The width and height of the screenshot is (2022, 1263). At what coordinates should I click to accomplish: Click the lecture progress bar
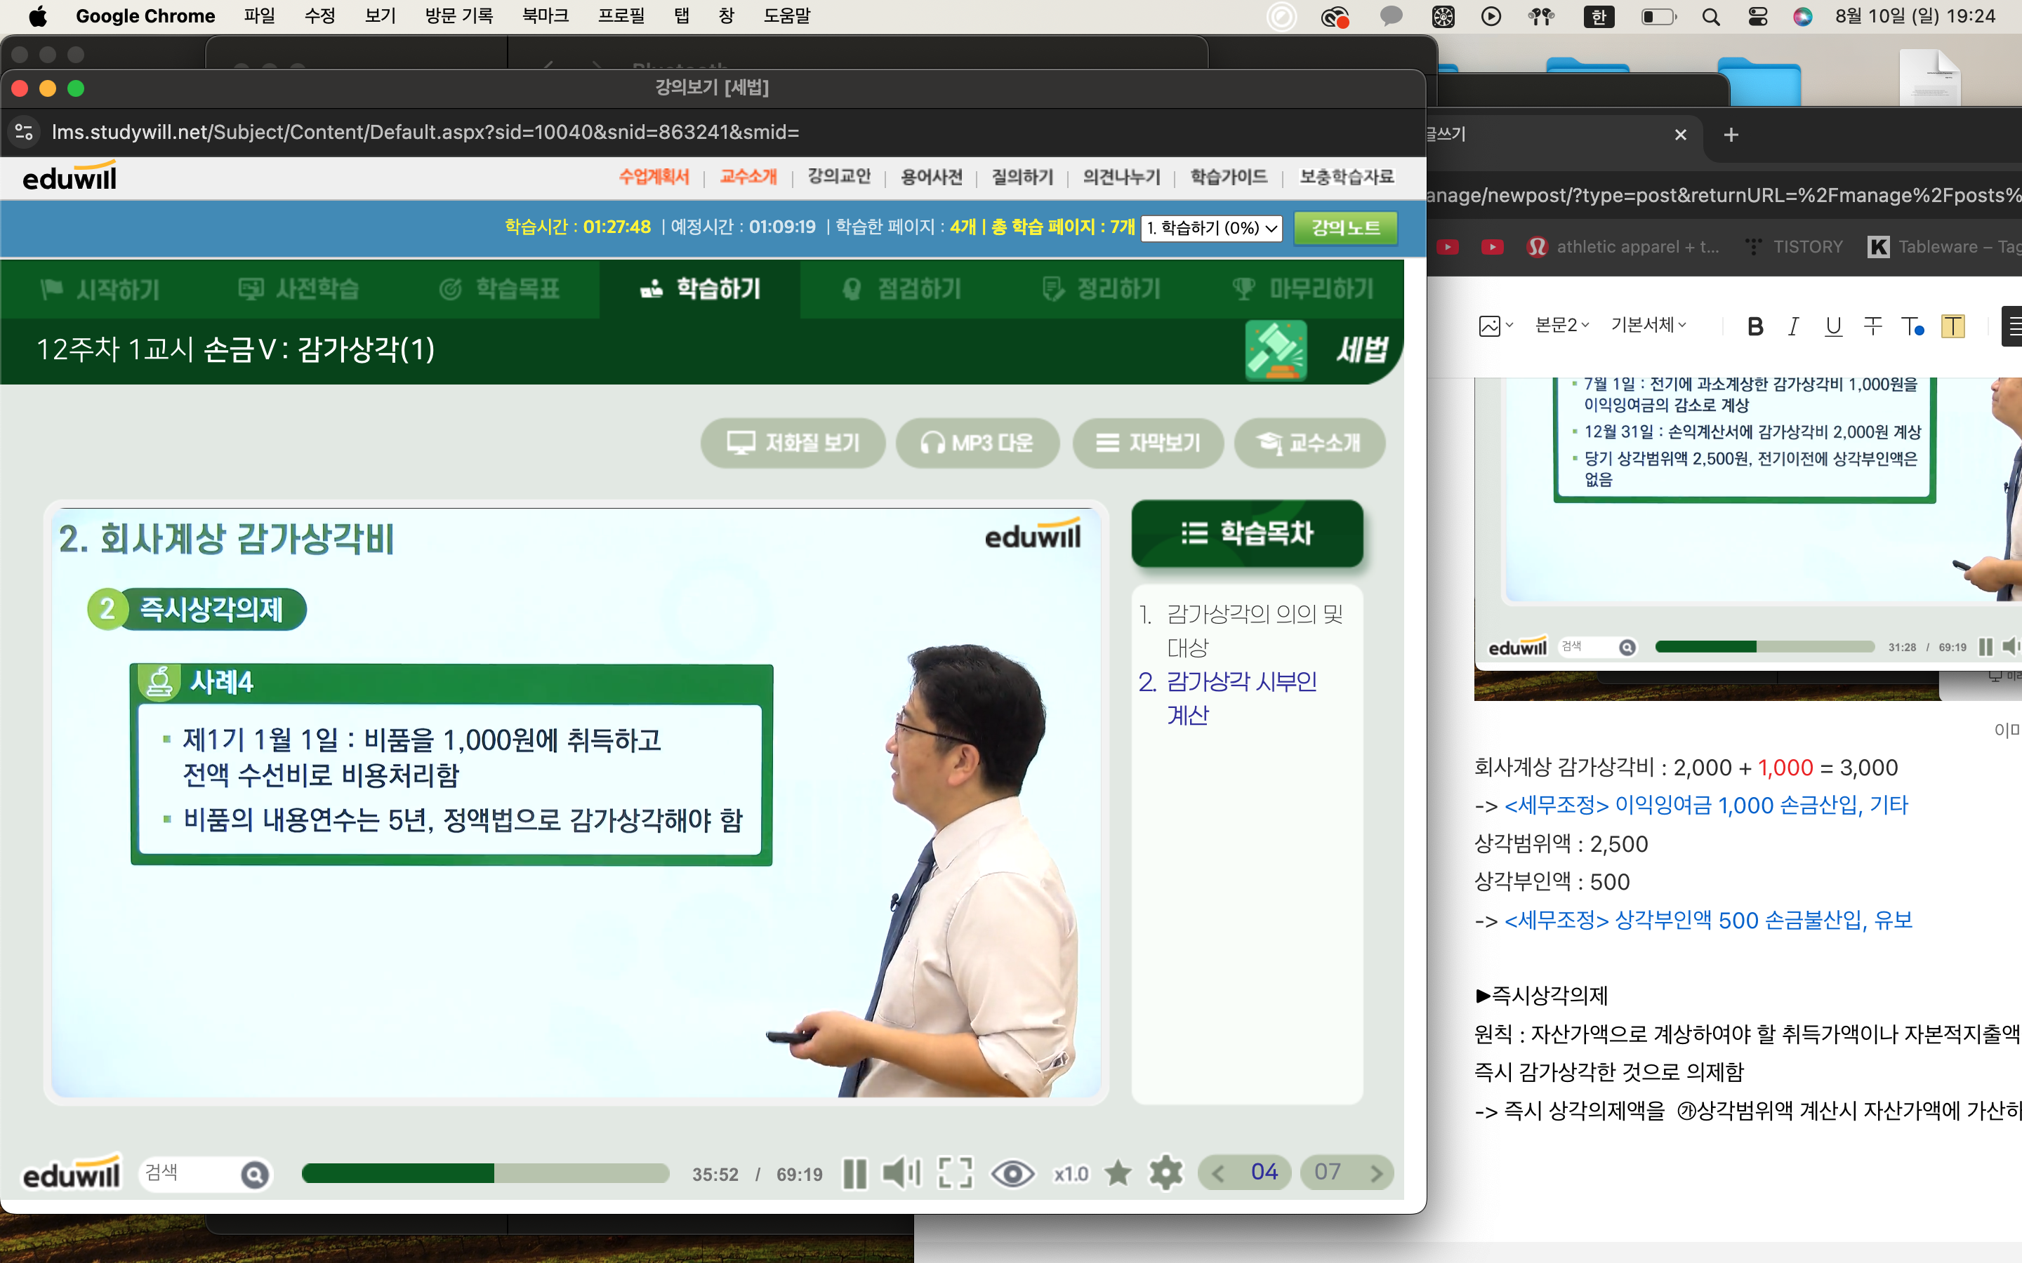click(484, 1174)
